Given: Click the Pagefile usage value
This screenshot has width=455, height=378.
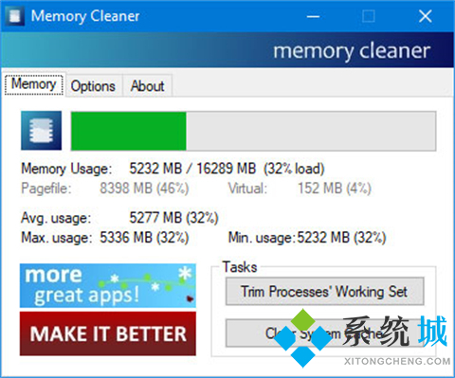Looking at the screenshot, I should click(x=144, y=189).
